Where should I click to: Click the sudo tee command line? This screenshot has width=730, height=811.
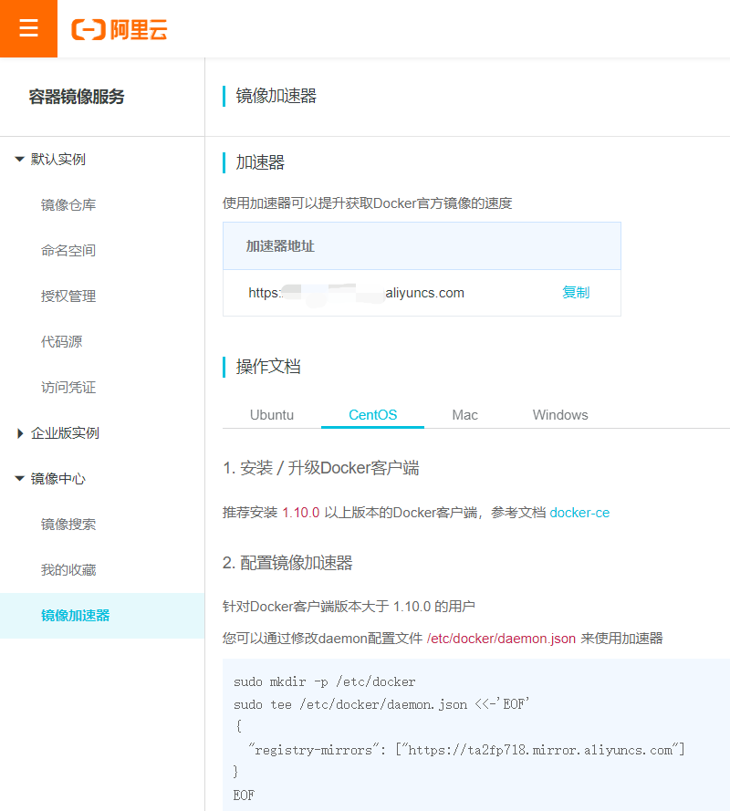click(381, 704)
